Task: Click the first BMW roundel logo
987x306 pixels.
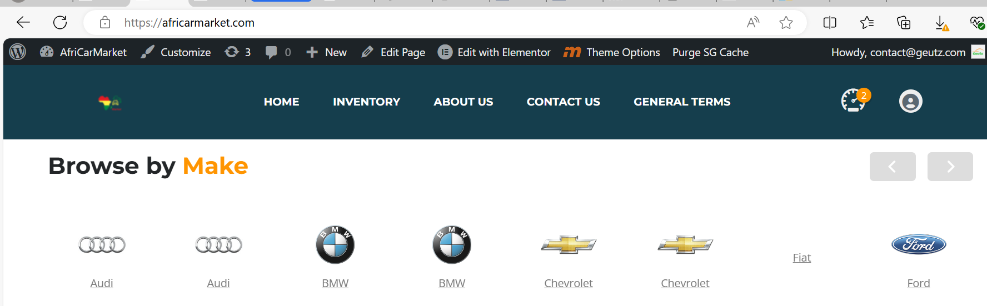Action: 335,244
